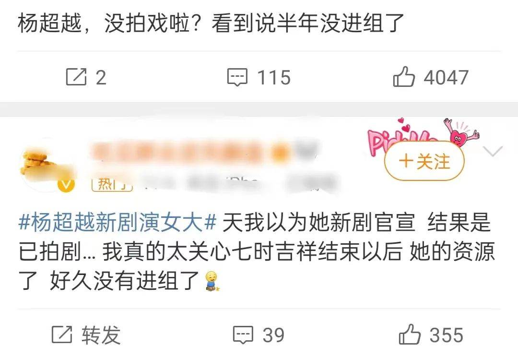
Task: Open the first post text about 杨超越
Action: [211, 23]
